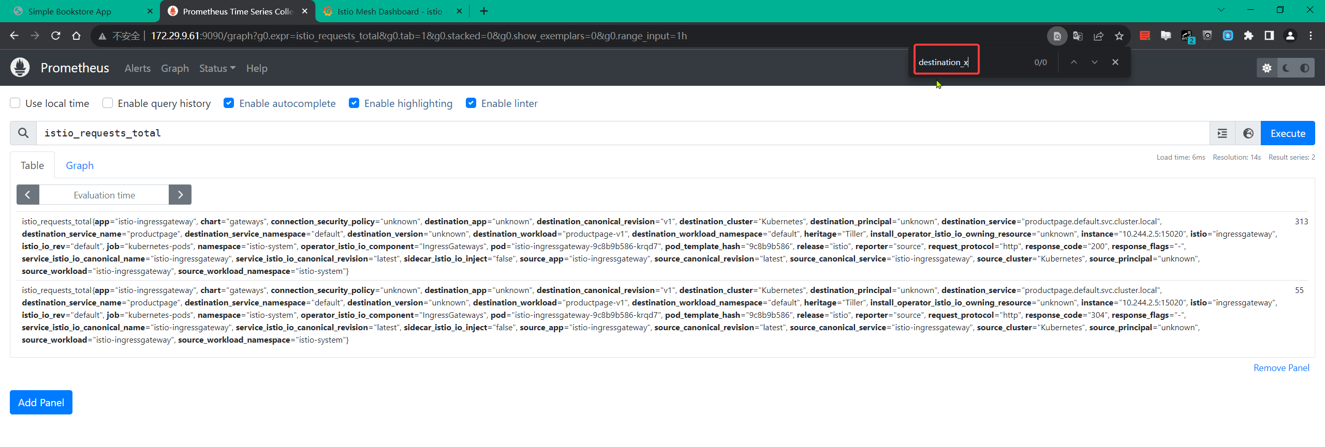Click the response_code="200" label
This screenshot has height=447, width=1325.
click(x=1067, y=246)
